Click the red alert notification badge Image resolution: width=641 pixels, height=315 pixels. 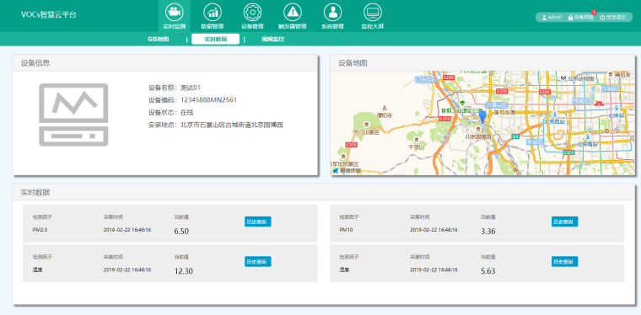(594, 13)
